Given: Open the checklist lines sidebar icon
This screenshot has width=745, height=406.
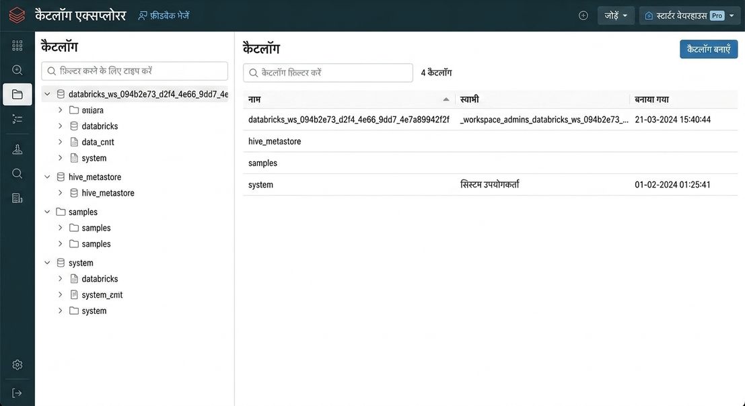Looking at the screenshot, I should point(17,119).
